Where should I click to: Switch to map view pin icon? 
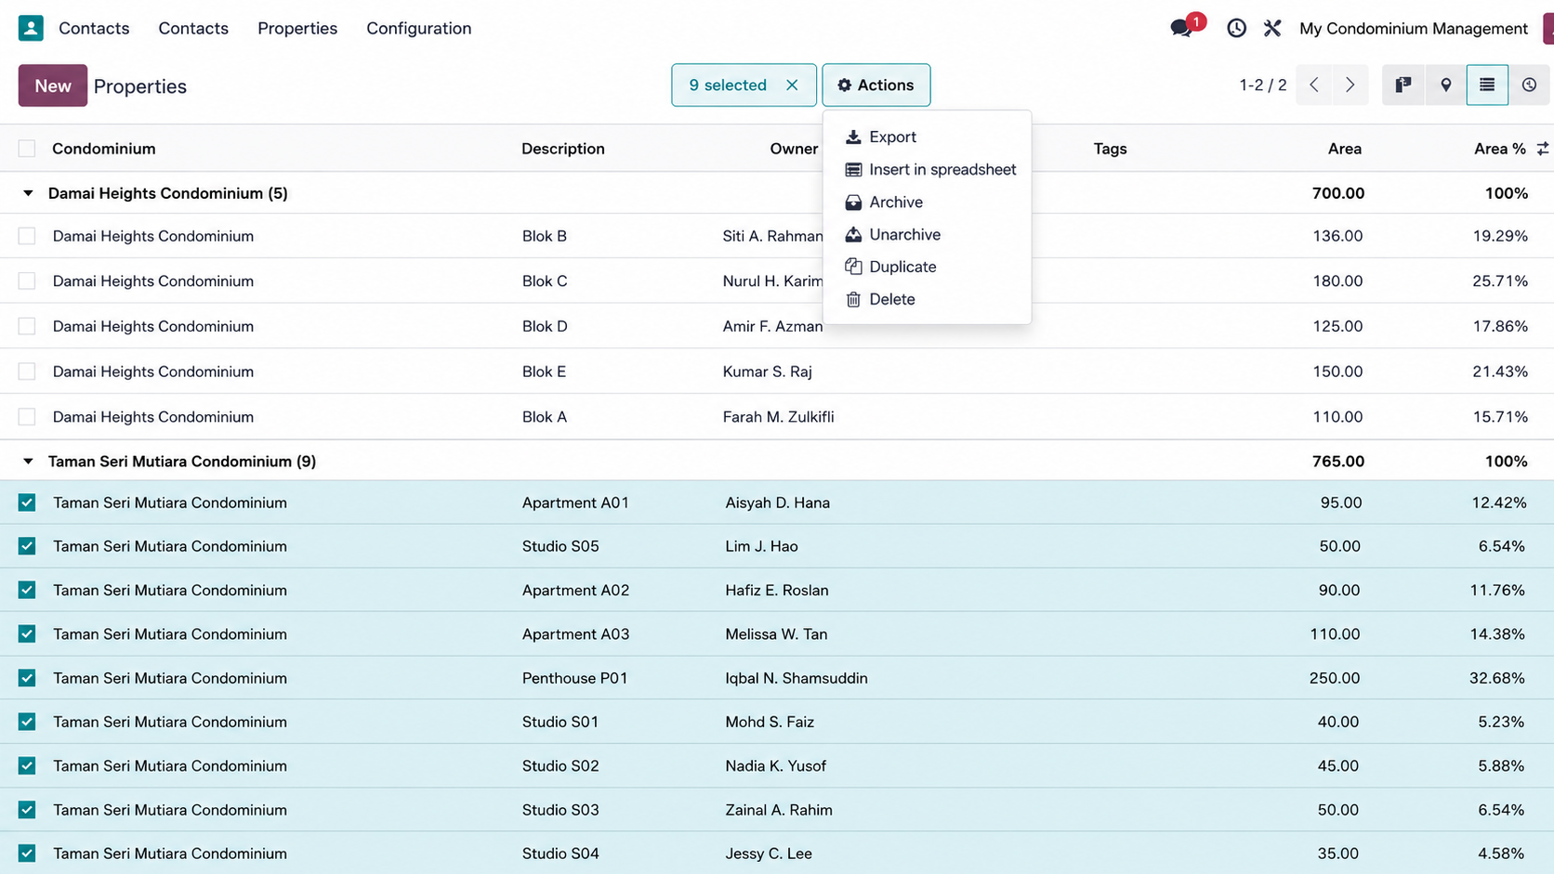[x=1445, y=85]
